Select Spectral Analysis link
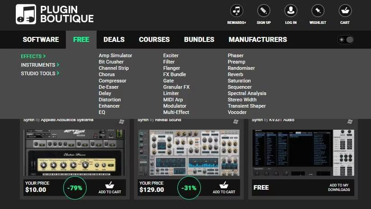This screenshot has width=371, height=209. pos(247,93)
